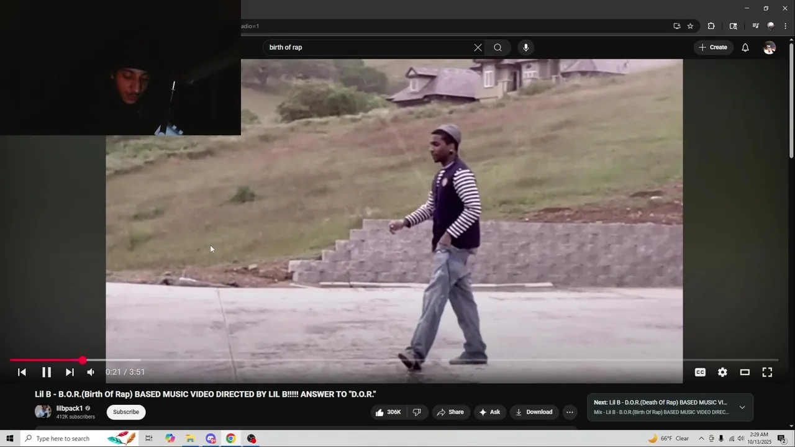This screenshot has width=795, height=447.
Task: Open the player settings gear
Action: point(722,372)
